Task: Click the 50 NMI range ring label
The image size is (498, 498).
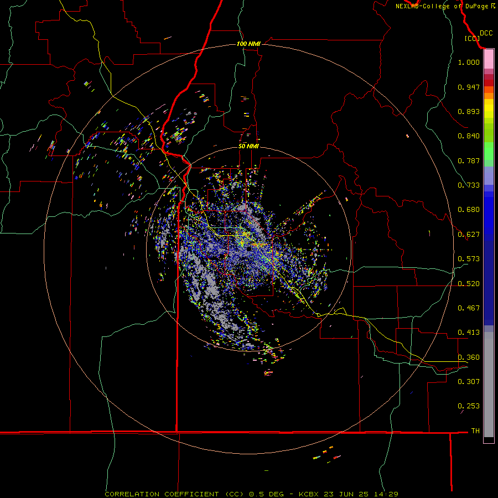Action: (248, 146)
